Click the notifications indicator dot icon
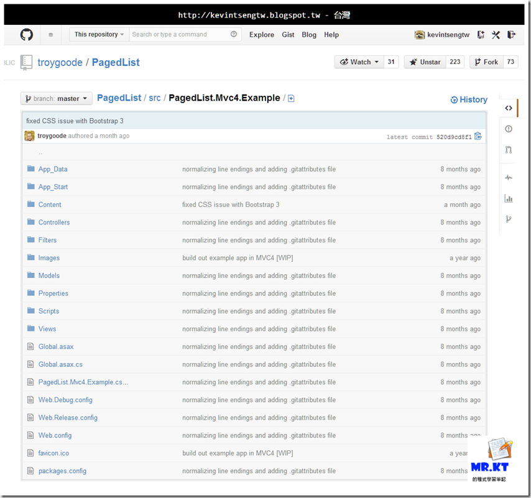The width and height of the screenshot is (531, 498). (51, 35)
